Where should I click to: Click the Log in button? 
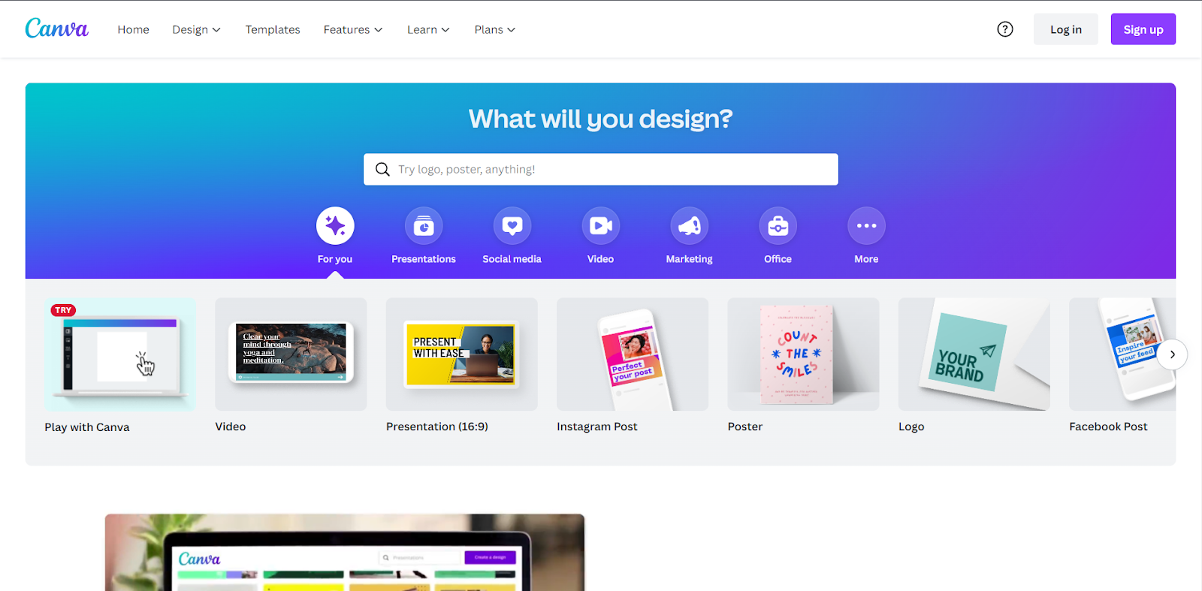[x=1066, y=29]
